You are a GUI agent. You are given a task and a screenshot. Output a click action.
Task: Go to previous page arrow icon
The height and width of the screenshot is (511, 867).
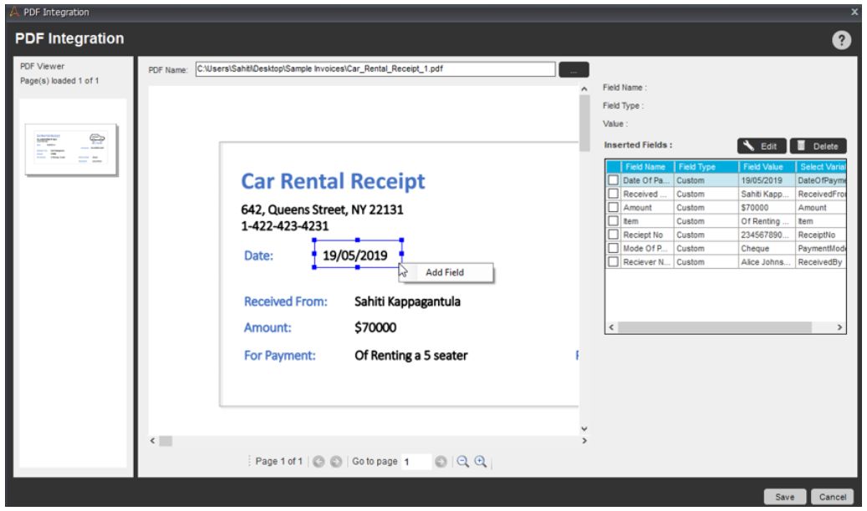319,461
